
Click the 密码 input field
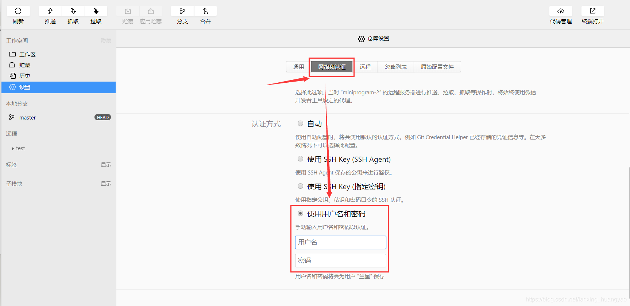coord(341,260)
